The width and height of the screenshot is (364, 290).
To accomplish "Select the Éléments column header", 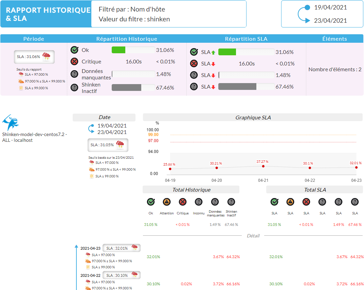I will click(334, 39).
